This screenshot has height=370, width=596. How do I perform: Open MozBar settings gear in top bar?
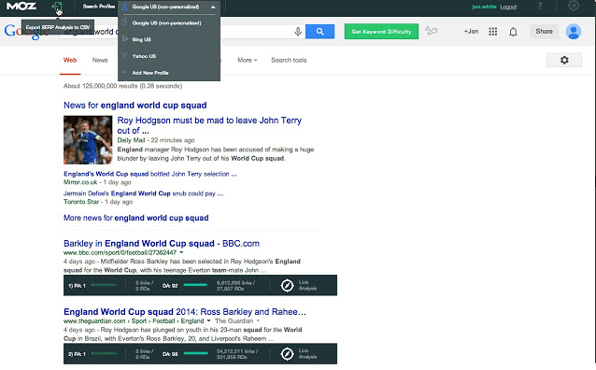point(574,6)
